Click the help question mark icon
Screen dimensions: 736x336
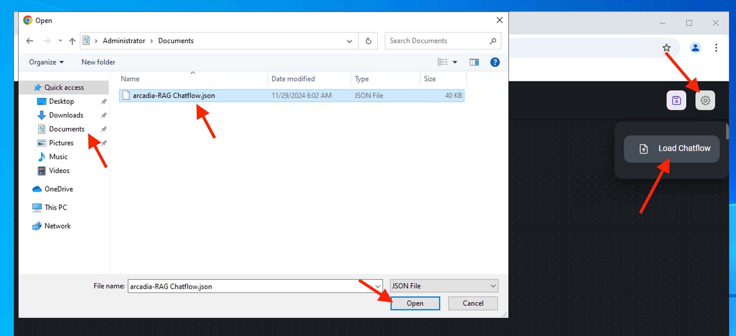495,62
